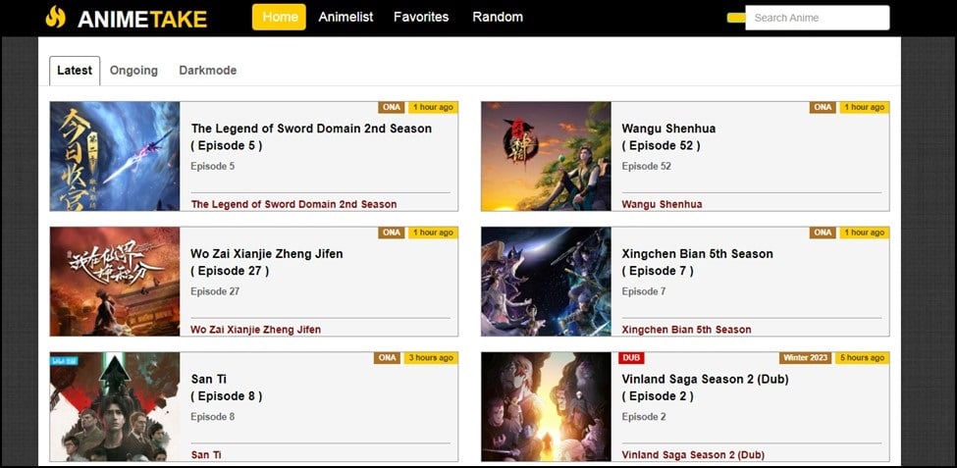This screenshot has height=468, width=957.
Task: Click the red The Legend of Sword Domain series link
Action: pos(293,204)
